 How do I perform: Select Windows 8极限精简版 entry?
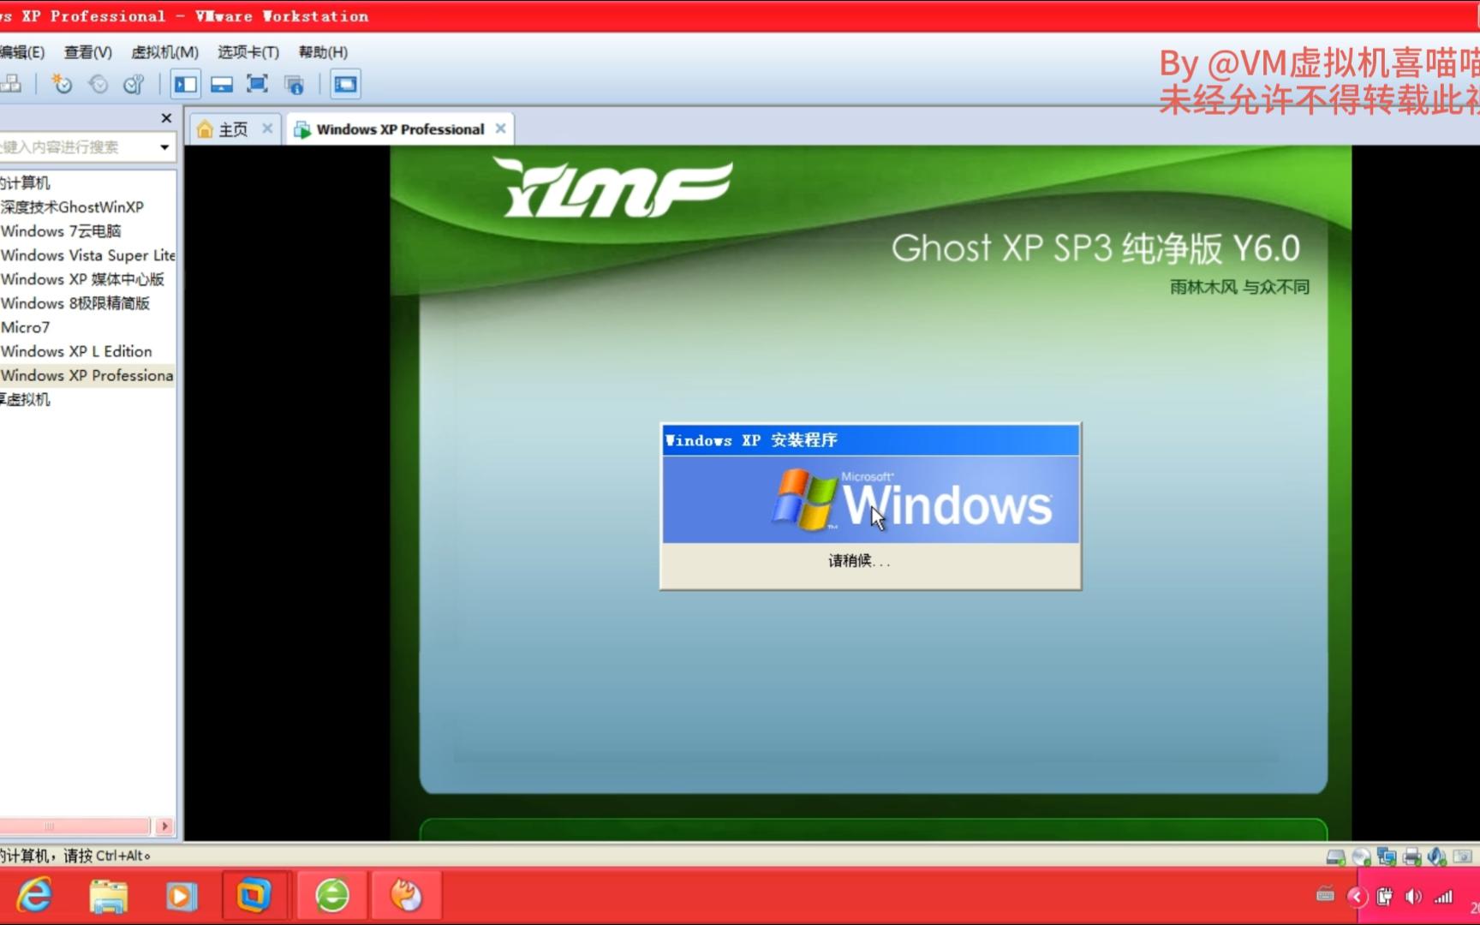click(x=75, y=303)
